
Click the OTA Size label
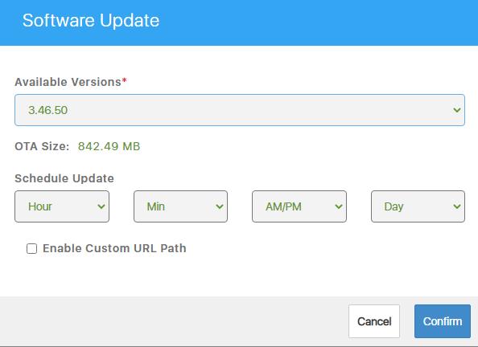click(x=42, y=146)
